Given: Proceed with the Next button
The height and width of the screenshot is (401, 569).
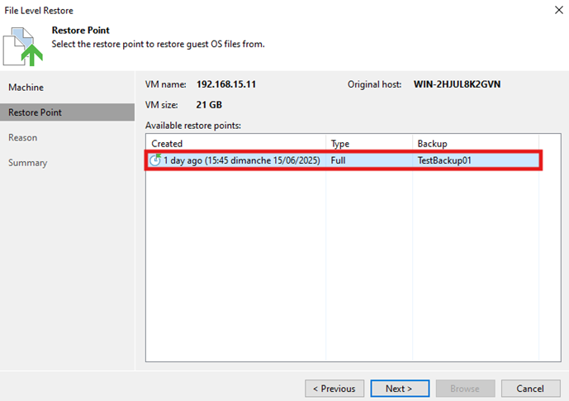Looking at the screenshot, I should (x=398, y=388).
